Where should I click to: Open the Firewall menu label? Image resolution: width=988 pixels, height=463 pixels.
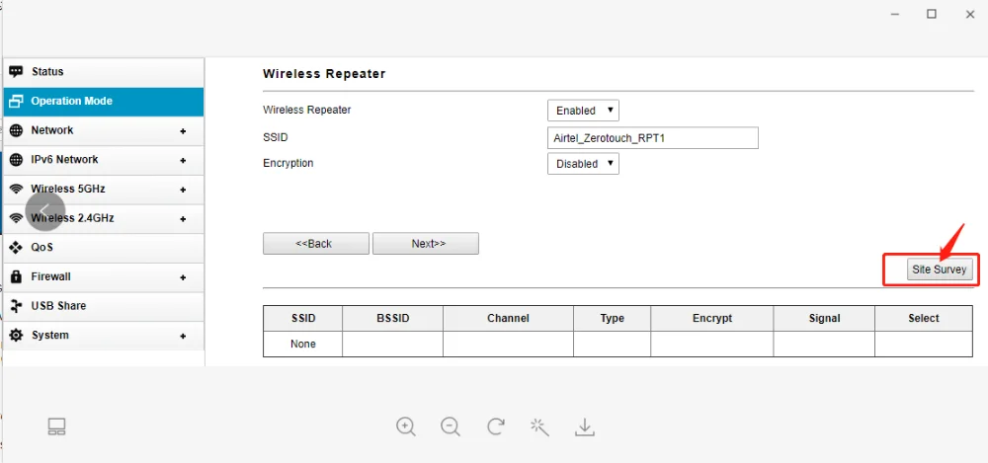pyautogui.click(x=51, y=276)
